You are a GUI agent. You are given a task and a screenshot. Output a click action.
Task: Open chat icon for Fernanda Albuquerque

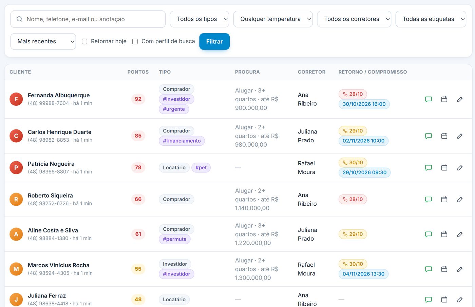coord(429,99)
